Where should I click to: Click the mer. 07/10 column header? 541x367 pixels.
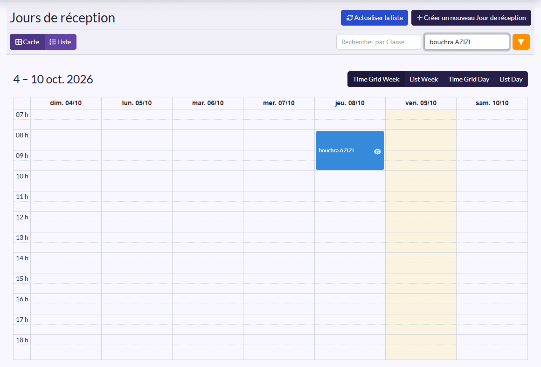pos(279,103)
